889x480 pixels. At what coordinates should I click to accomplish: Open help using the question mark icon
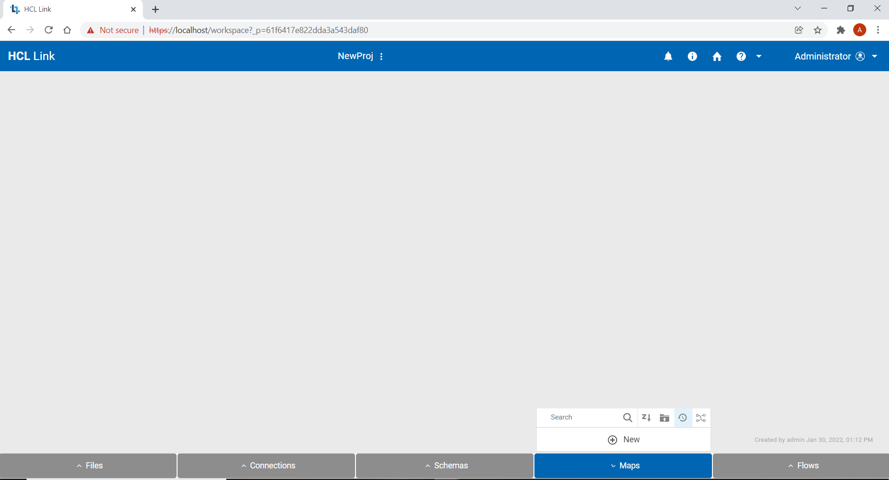[x=740, y=56]
